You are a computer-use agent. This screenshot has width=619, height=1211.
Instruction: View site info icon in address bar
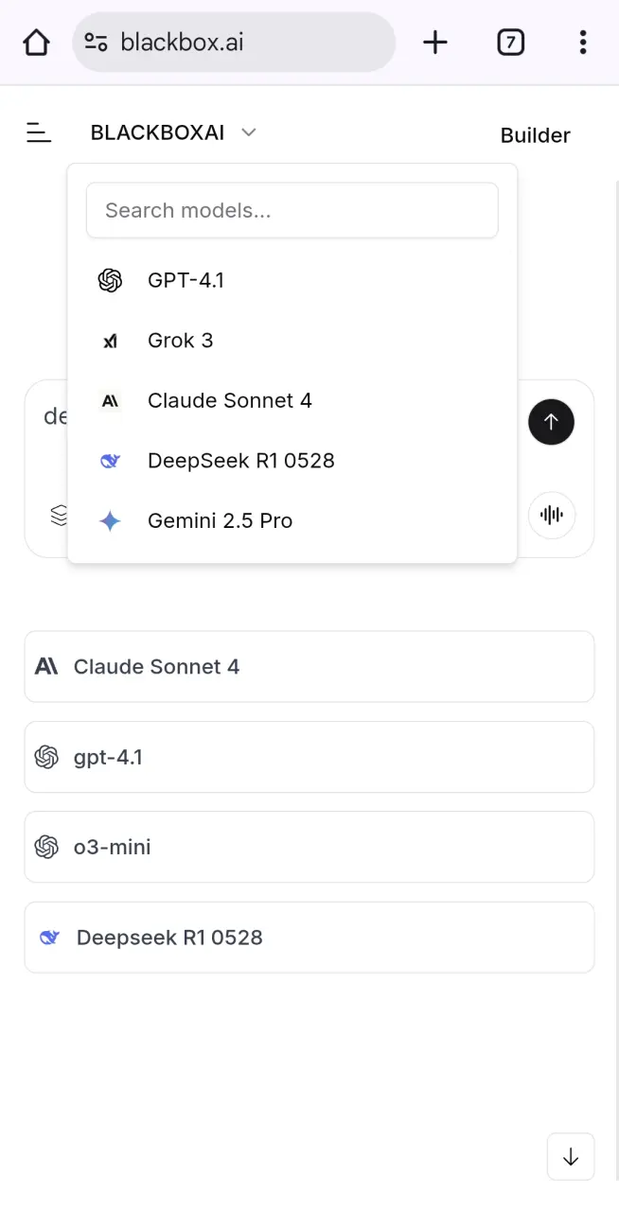pyautogui.click(x=96, y=42)
